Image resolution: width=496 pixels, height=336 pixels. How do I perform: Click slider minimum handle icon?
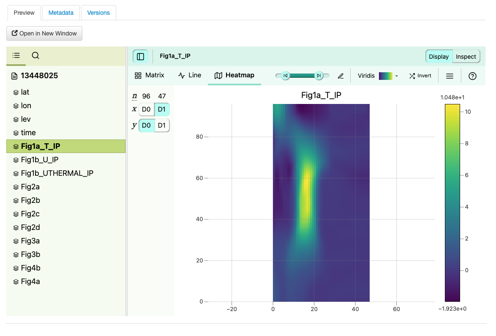point(286,76)
